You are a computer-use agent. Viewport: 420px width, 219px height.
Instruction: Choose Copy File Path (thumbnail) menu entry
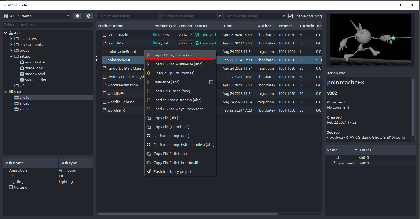180,163
